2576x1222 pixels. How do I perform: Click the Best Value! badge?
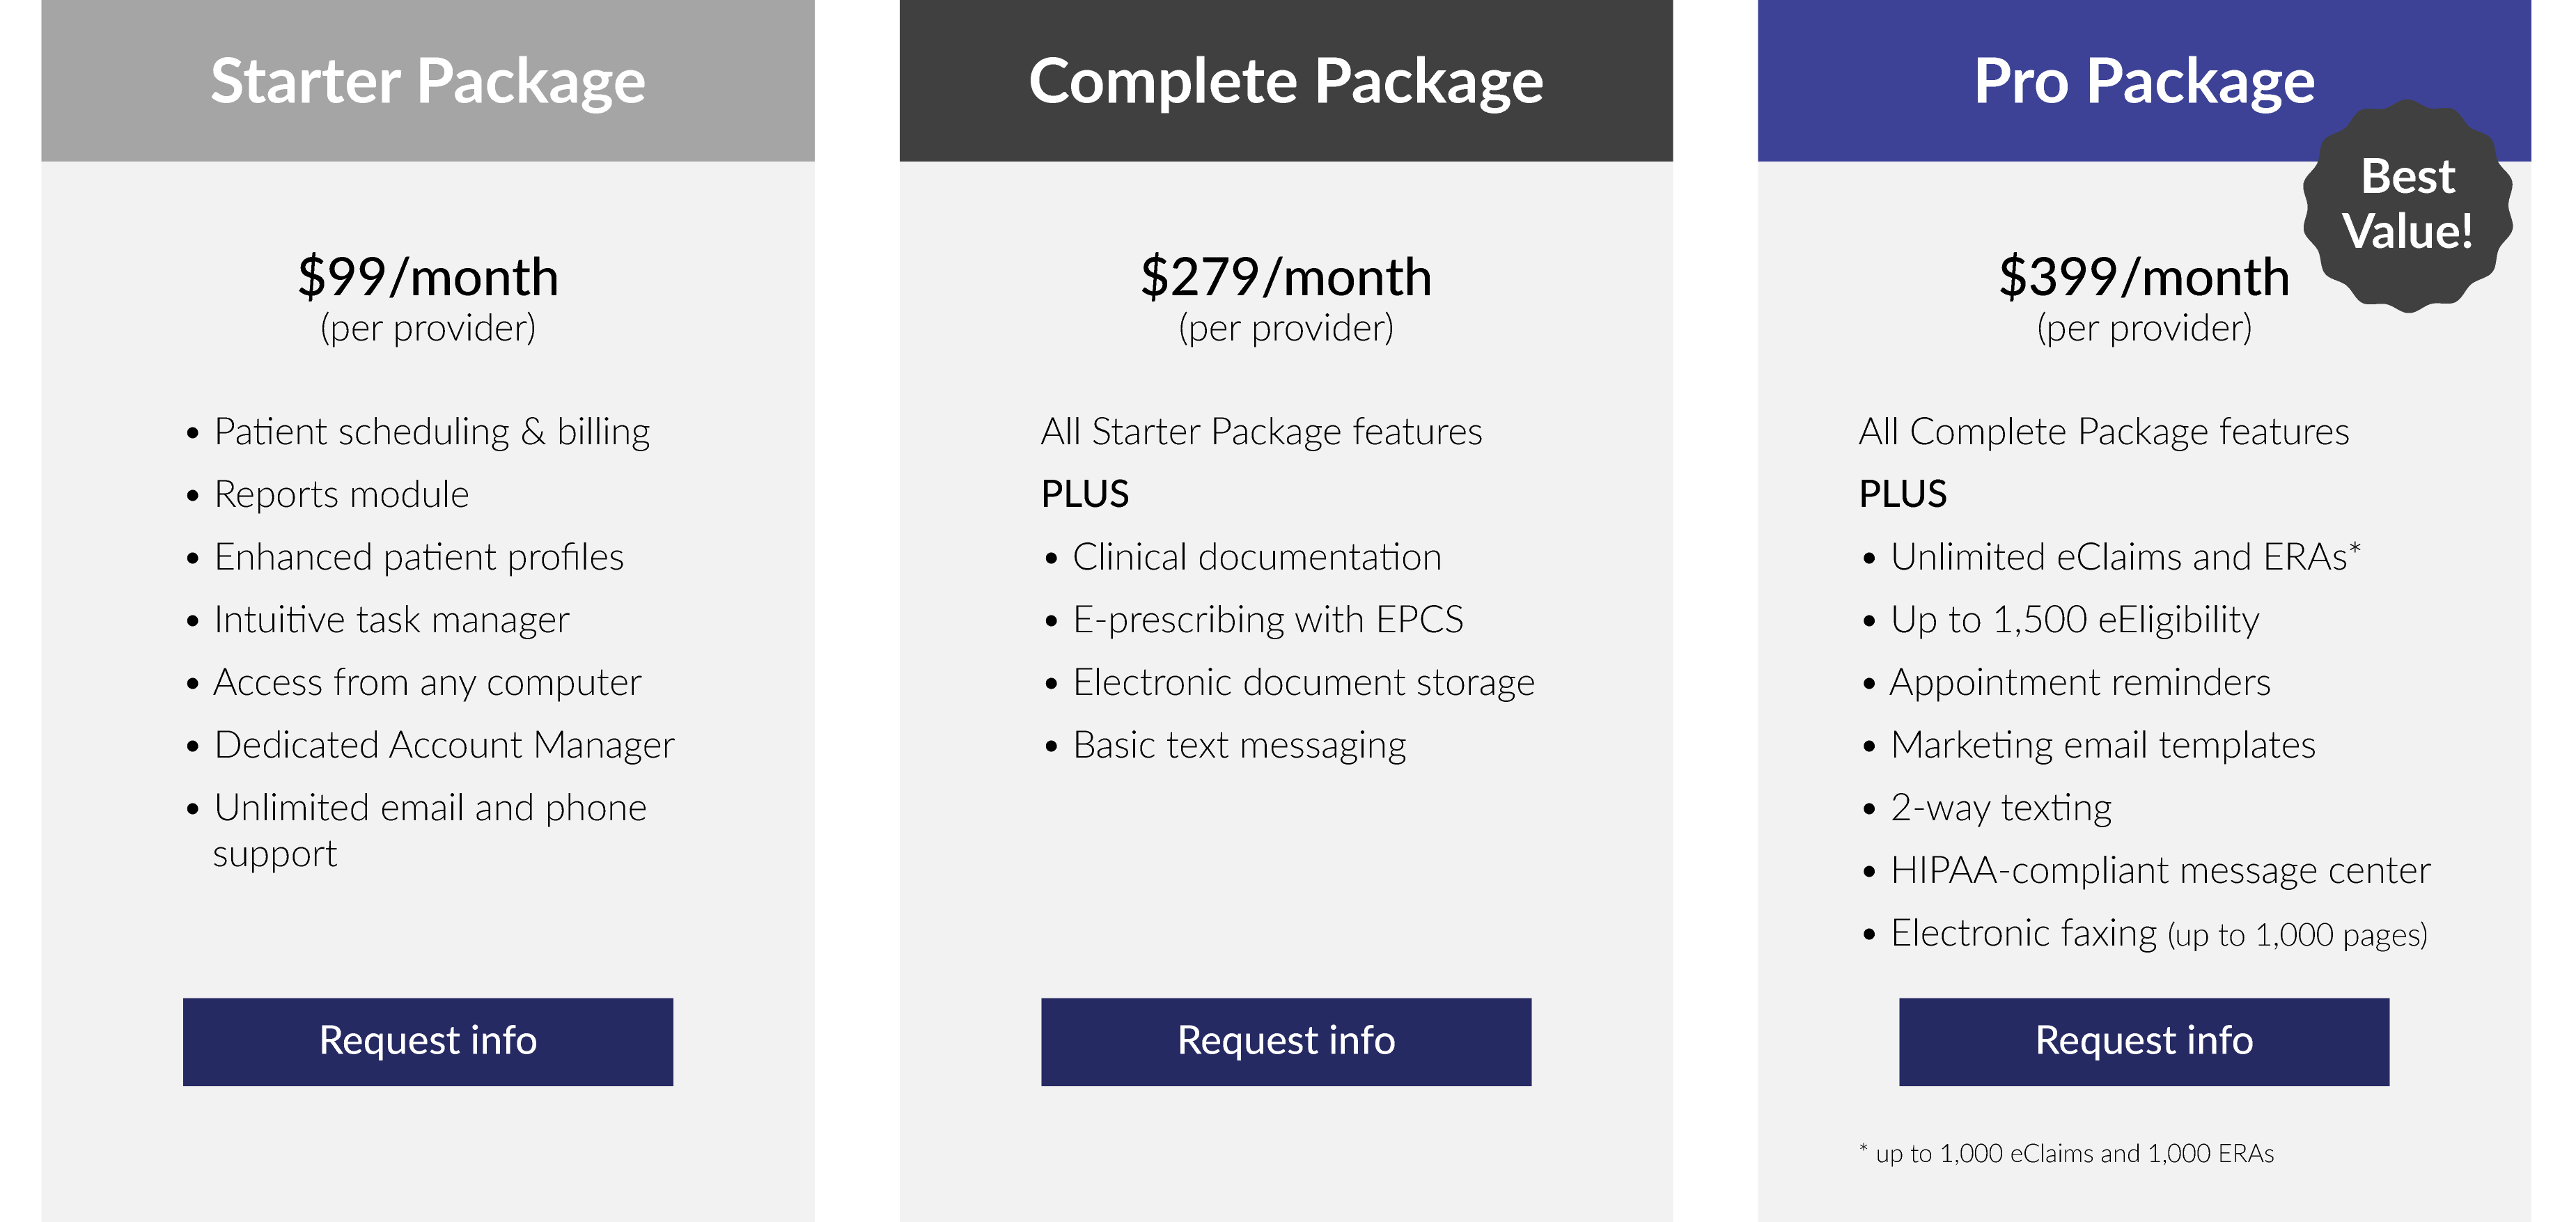(2407, 205)
